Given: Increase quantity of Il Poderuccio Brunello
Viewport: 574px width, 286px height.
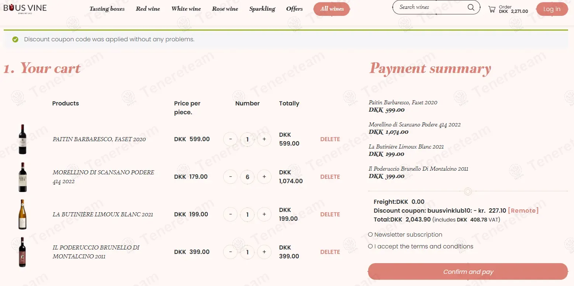Looking at the screenshot, I should [x=264, y=252].
